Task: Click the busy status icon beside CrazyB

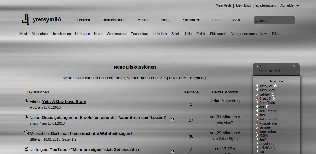Action: tap(257, 98)
